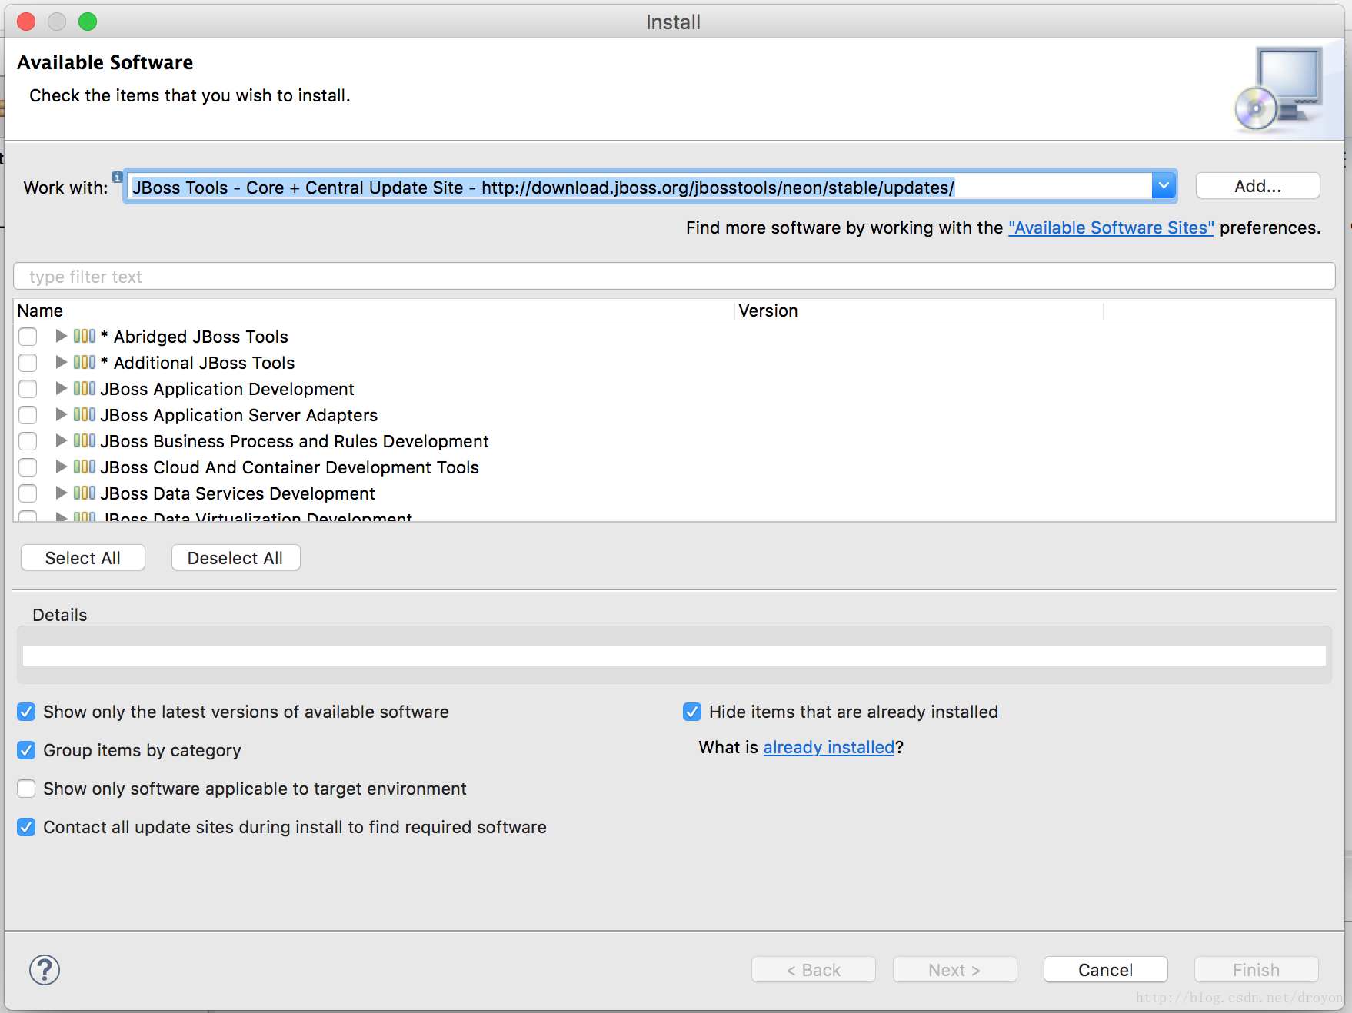The width and height of the screenshot is (1352, 1013).
Task: Toggle Hide items that are already installed
Action: tap(692, 712)
